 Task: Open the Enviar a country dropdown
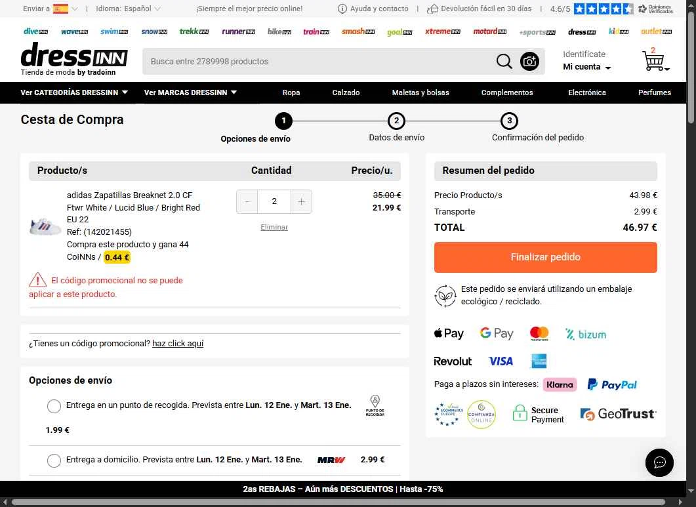(50, 9)
